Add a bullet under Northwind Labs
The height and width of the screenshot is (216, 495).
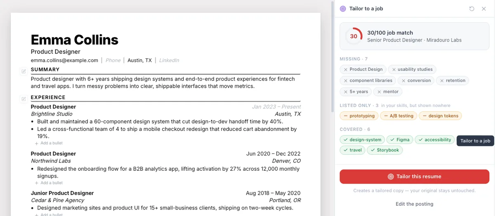[x=49, y=183]
